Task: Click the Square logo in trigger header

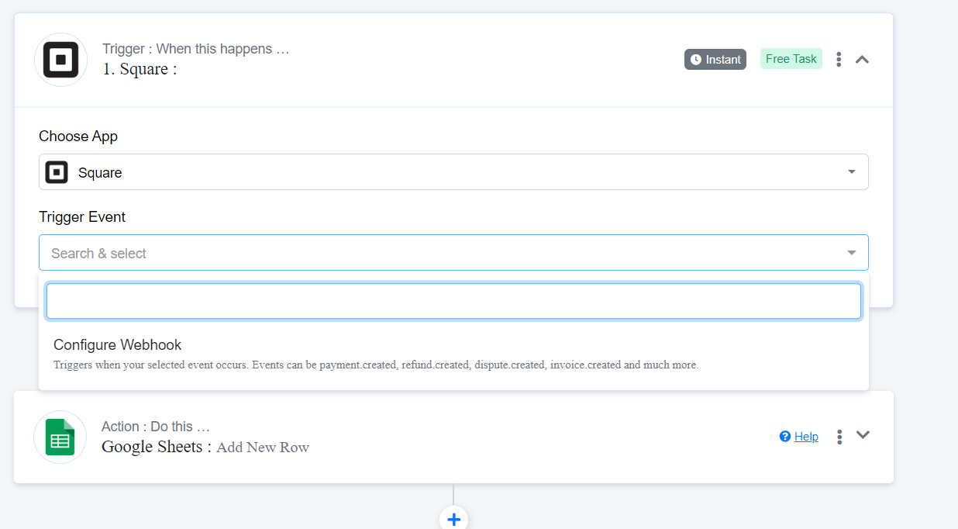Action: 60,60
